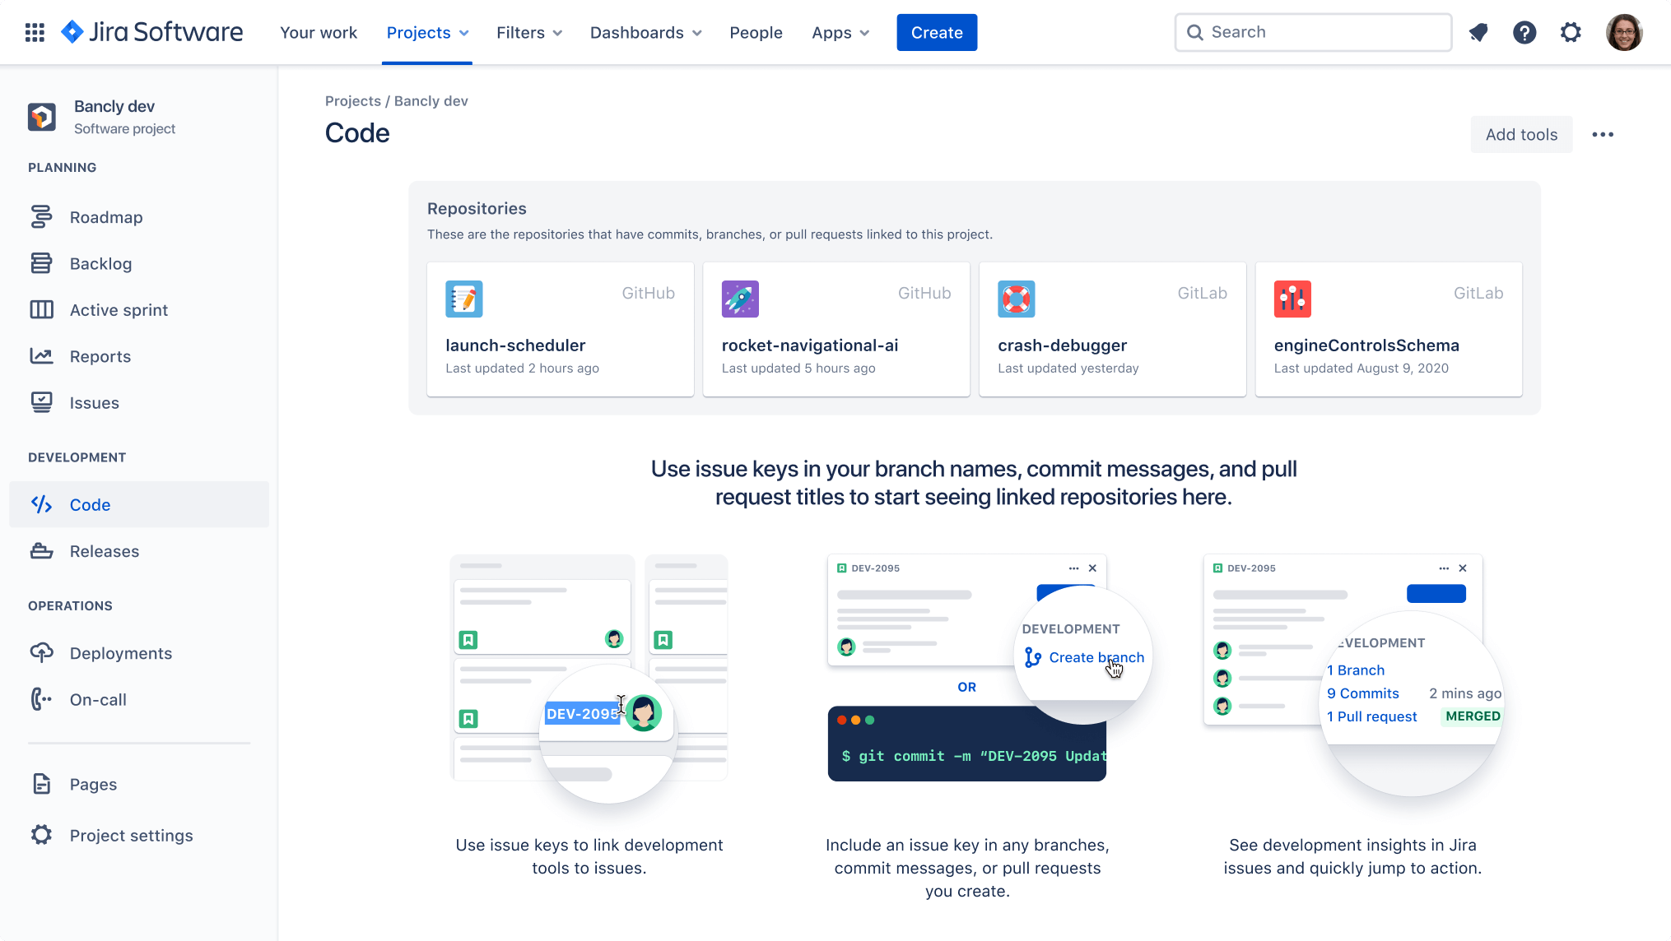
Task: Open the apps grid icon in top-left
Action: pos(34,32)
